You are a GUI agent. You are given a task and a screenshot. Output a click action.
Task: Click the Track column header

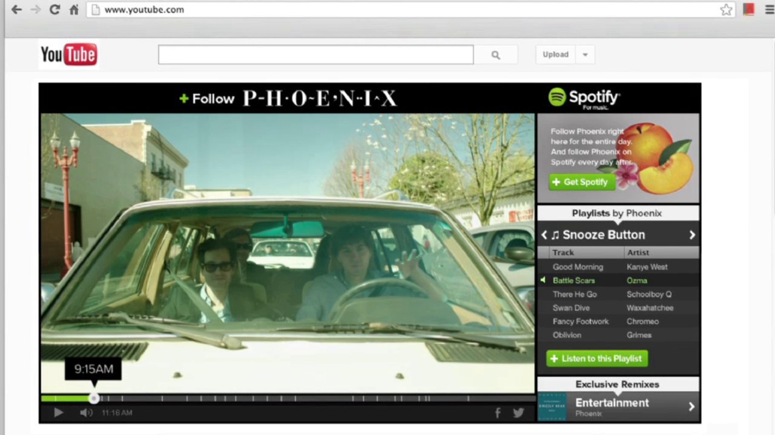(563, 253)
